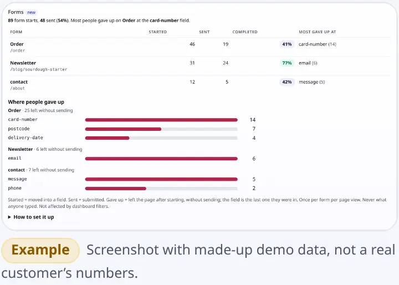
Task: Click the delivery-date drop-off bar
Action: (161, 138)
